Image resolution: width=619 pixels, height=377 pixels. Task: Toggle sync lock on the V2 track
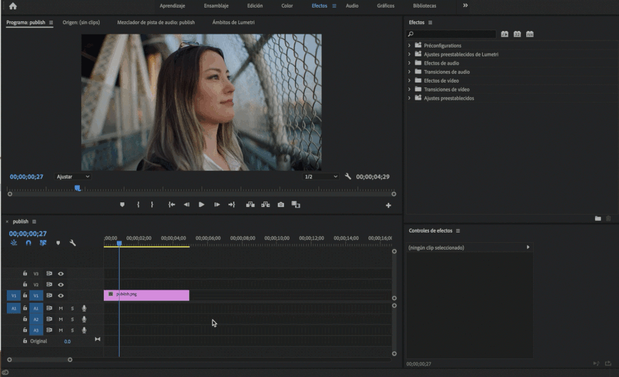(50, 284)
